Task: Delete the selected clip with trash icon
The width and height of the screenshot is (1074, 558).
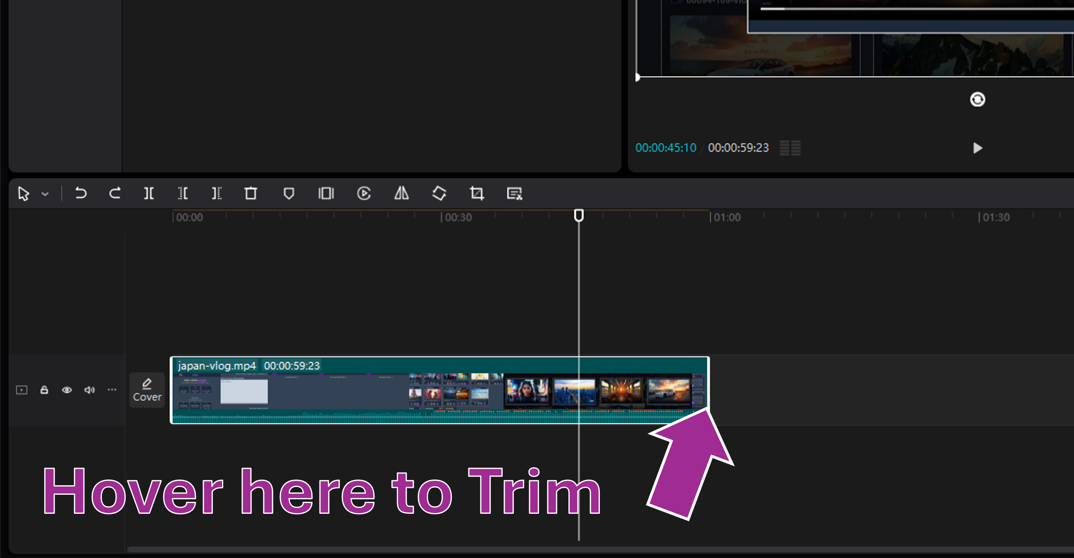Action: (251, 193)
